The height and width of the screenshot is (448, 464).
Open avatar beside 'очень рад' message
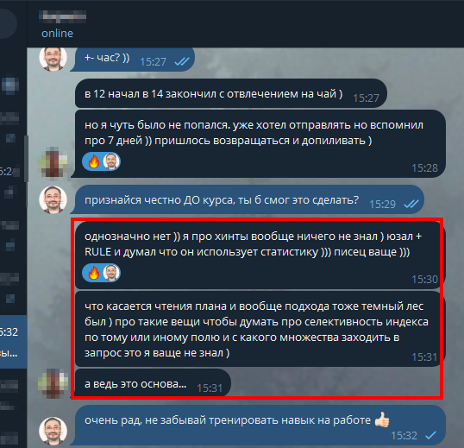tap(53, 431)
